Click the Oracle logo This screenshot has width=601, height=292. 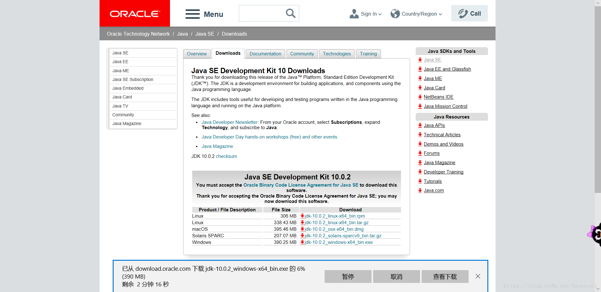coord(135,13)
